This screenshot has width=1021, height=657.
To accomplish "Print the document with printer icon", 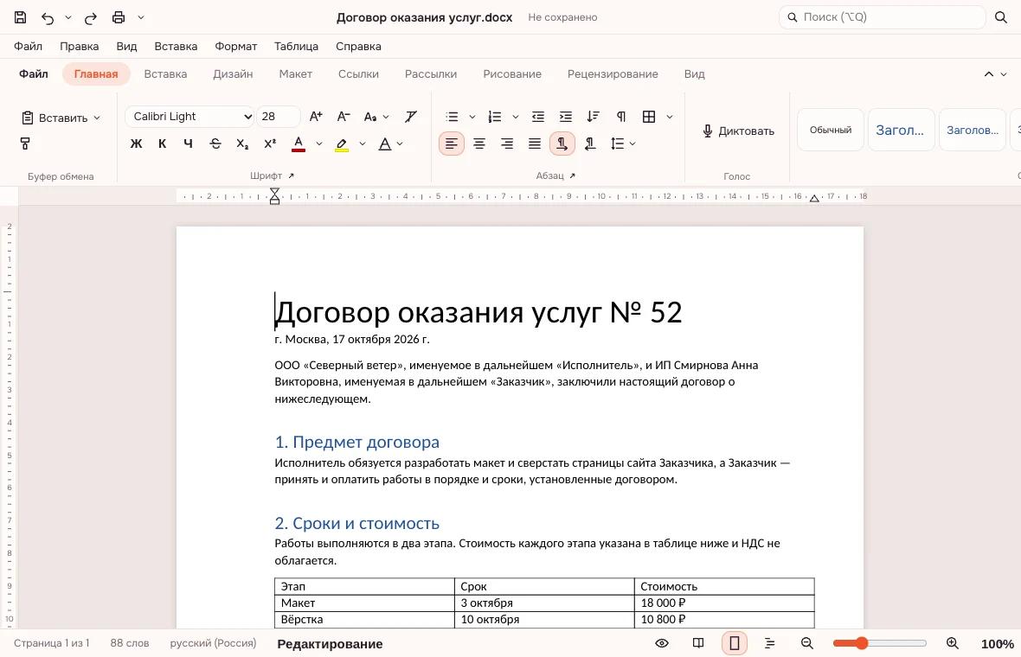I will tap(119, 17).
